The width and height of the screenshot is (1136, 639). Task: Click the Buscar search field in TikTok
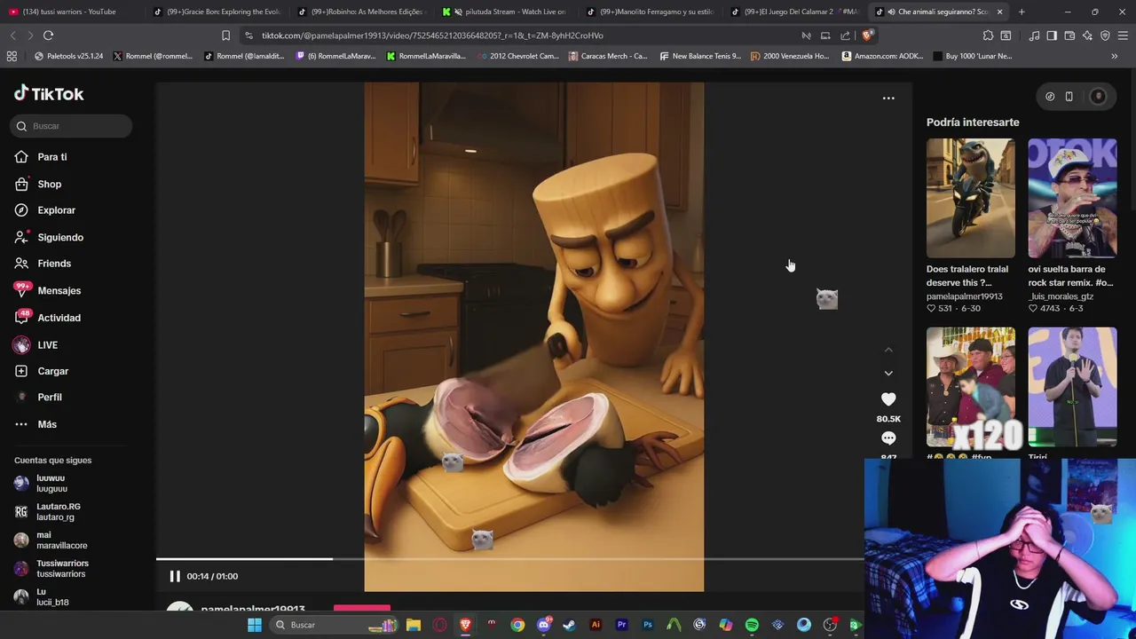point(71,126)
